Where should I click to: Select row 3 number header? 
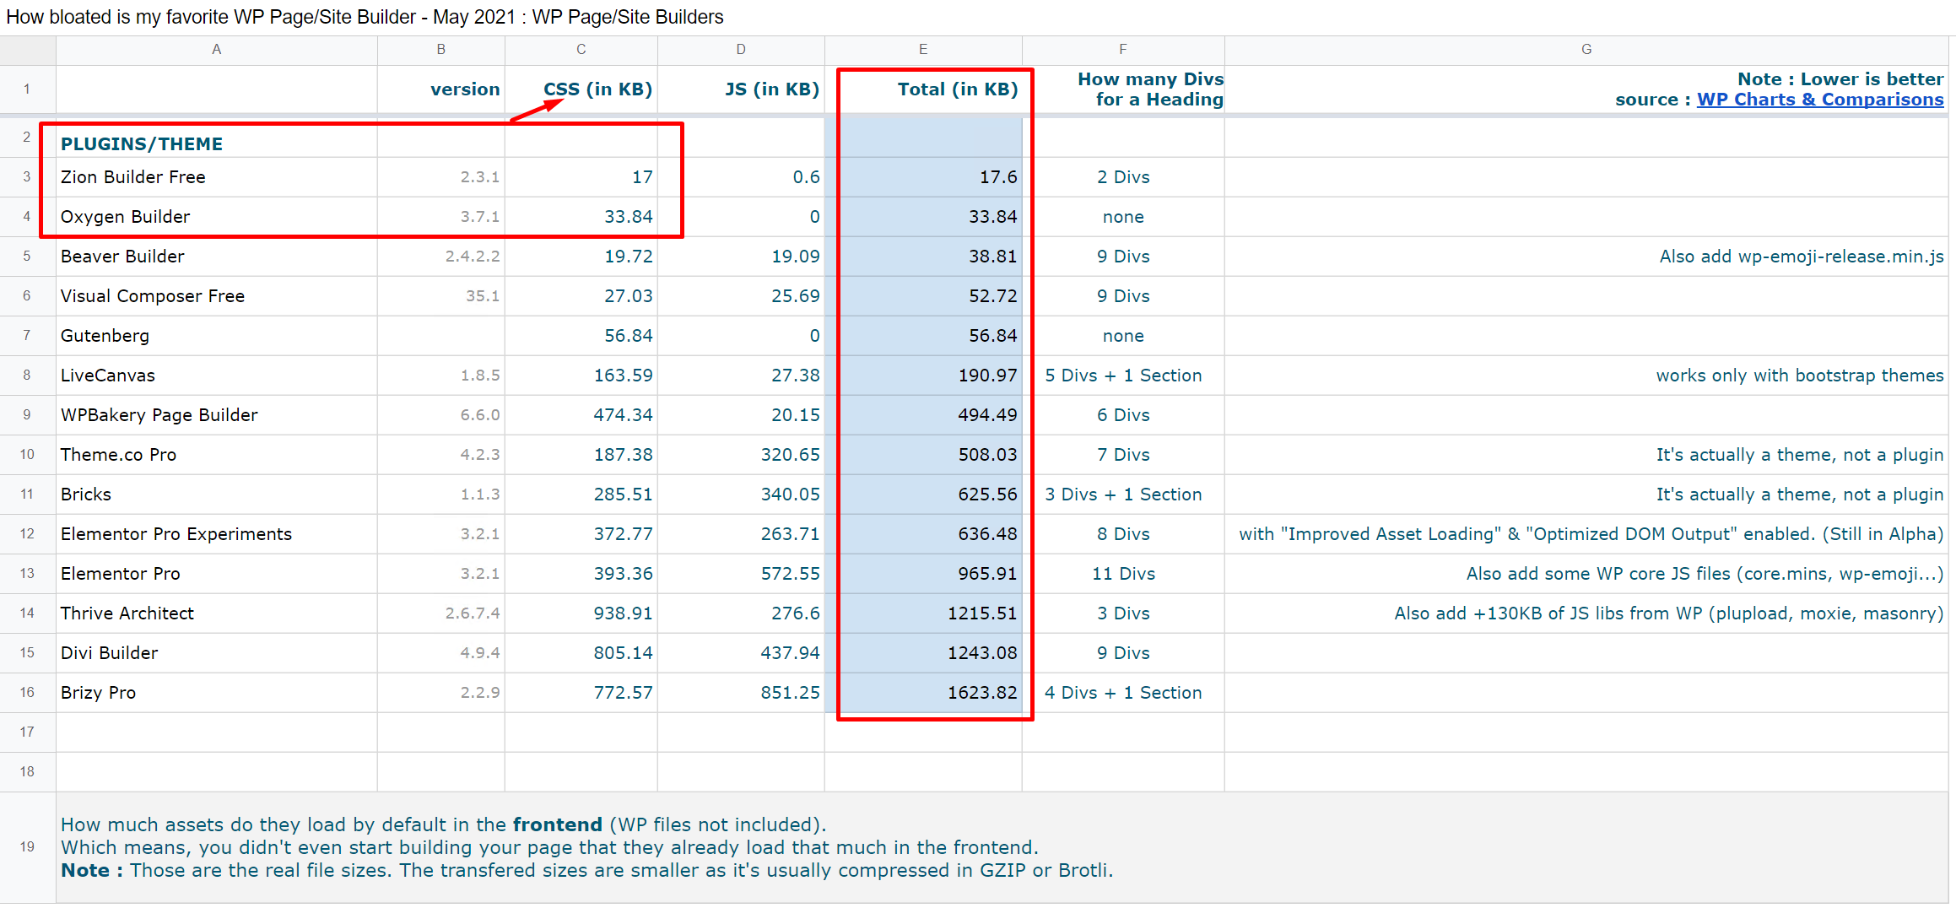point(27,177)
